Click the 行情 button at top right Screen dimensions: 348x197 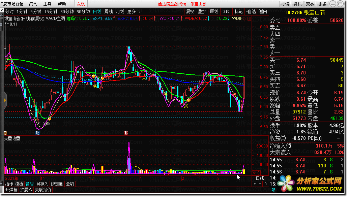(285, 4)
